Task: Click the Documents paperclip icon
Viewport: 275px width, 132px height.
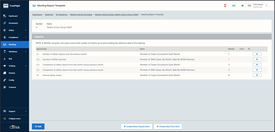Action: tap(5, 23)
